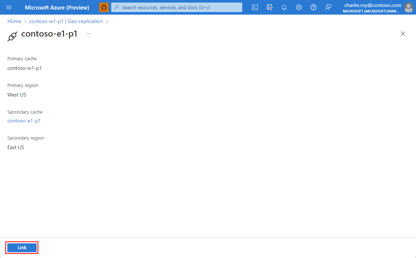The image size is (416, 258).
Task: Close the contoso-e1-p1 pane
Action: click(403, 34)
